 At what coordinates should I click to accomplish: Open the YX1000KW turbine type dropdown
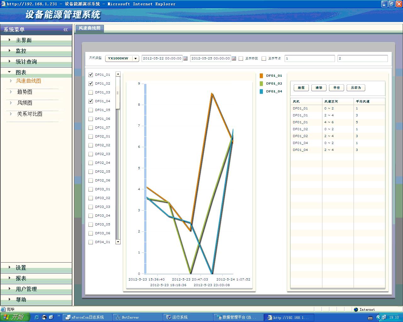tap(135, 58)
